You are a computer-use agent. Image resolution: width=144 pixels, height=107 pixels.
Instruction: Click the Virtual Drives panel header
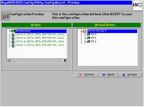click(x=107, y=25)
